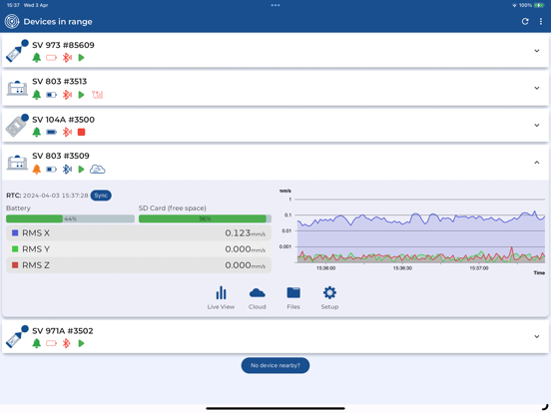Tap the battery icon for SV 973 #85609

pos(51,58)
